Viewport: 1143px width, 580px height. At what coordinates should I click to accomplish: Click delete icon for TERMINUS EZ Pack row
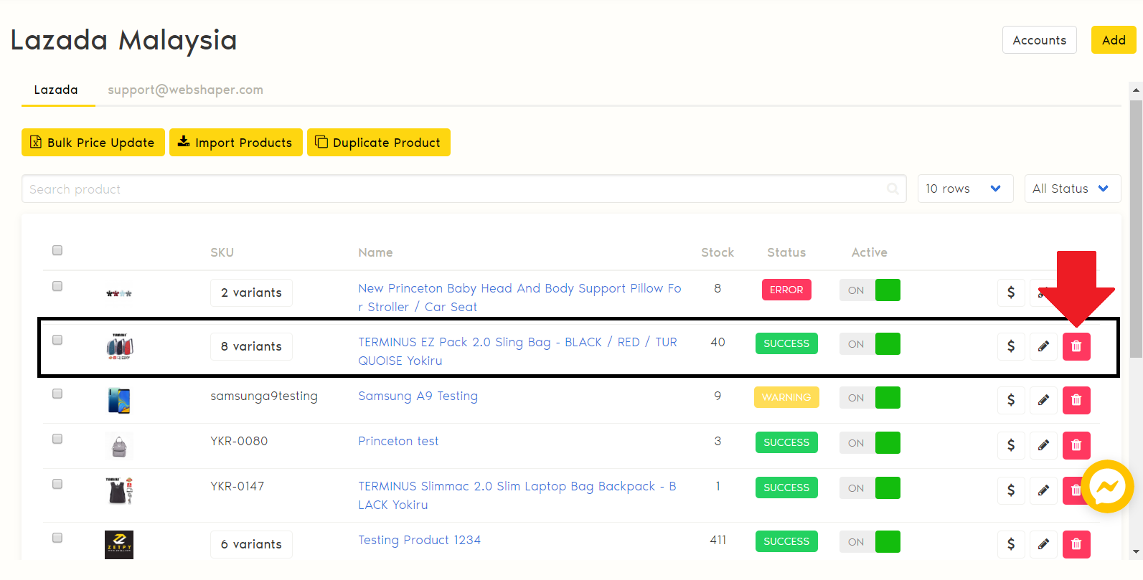1076,346
